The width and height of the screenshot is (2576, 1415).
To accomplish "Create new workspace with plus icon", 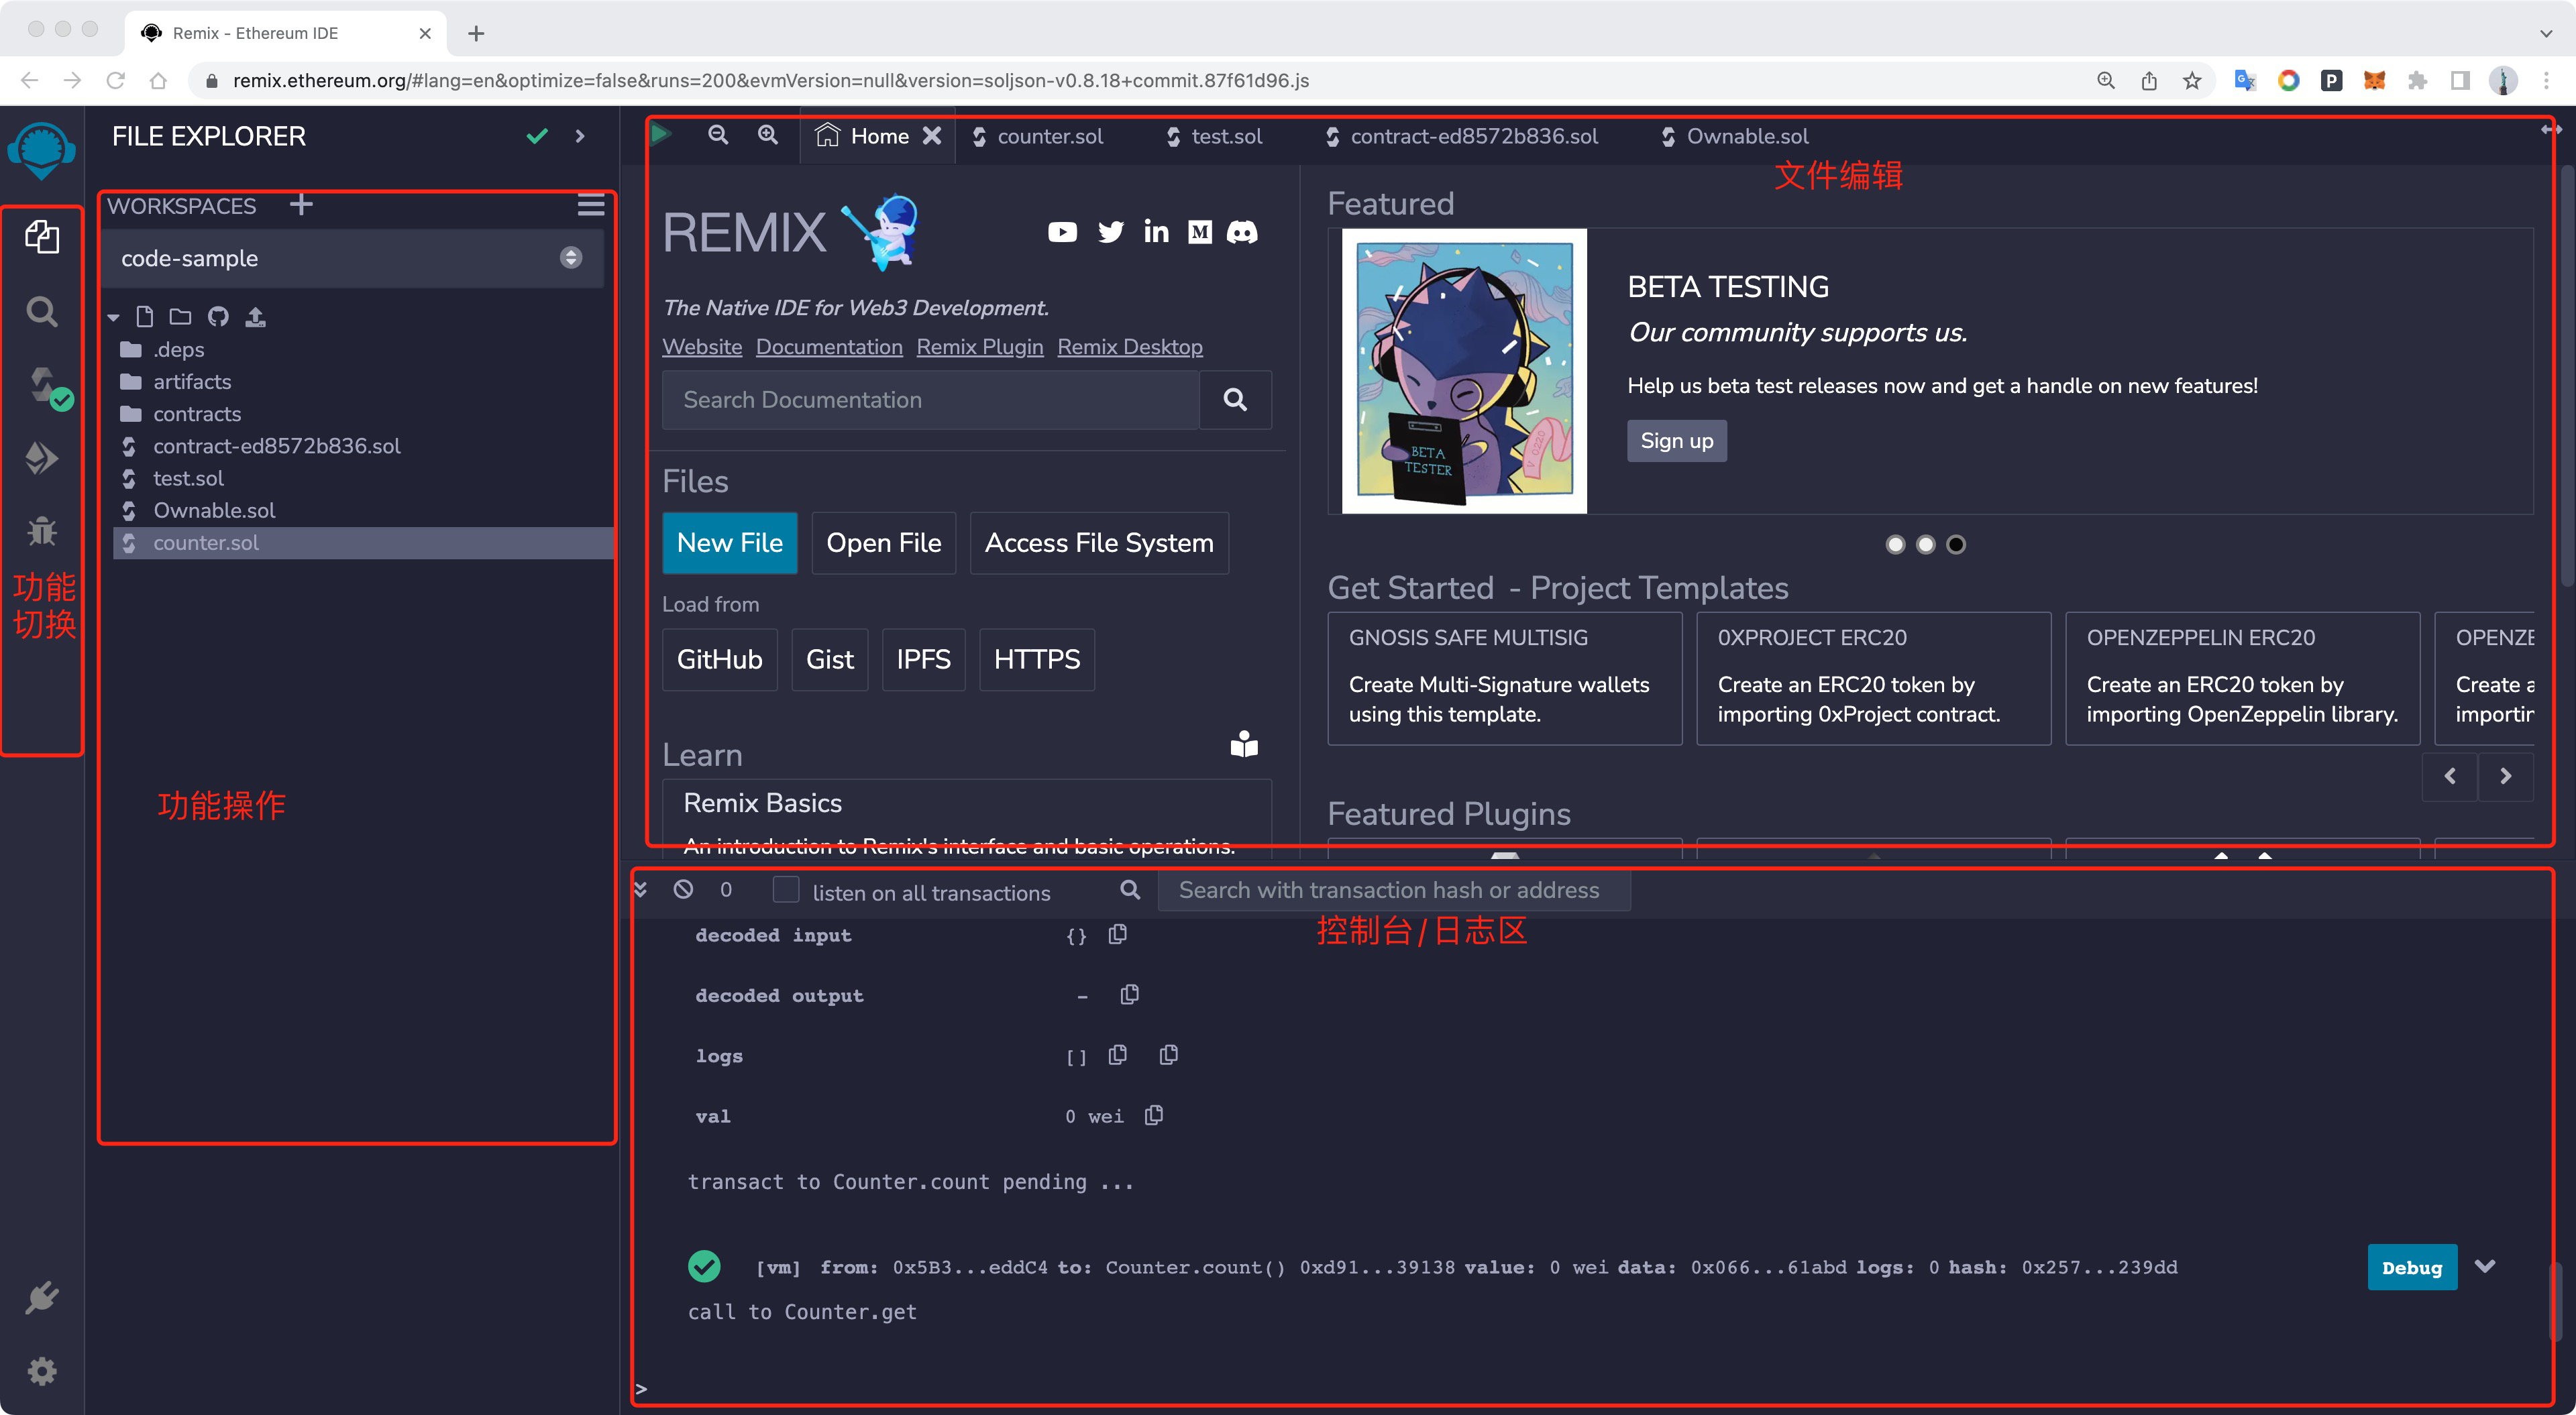I will coord(301,205).
